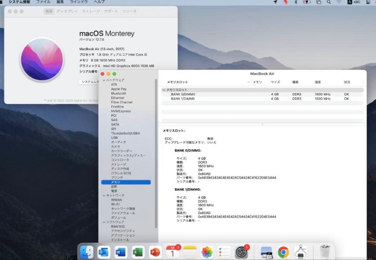Click the ABC input source indicator

pyautogui.click(x=354, y=2)
